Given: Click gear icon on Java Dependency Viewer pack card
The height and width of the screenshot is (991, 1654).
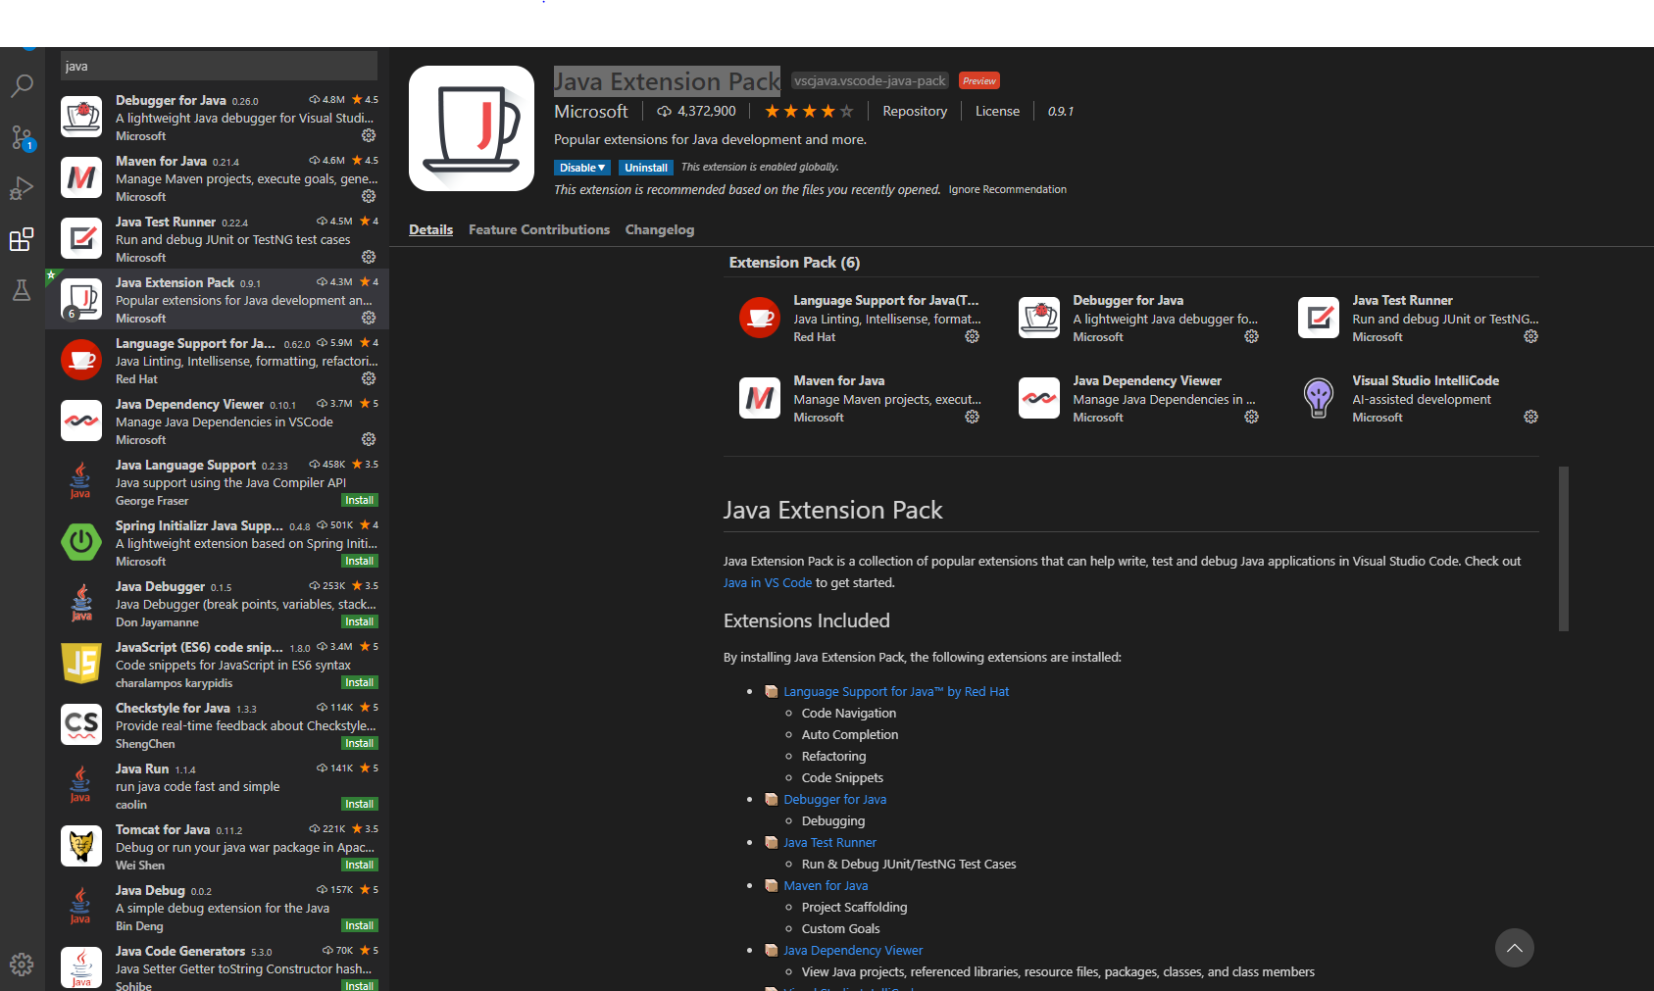Looking at the screenshot, I should coord(1251,417).
